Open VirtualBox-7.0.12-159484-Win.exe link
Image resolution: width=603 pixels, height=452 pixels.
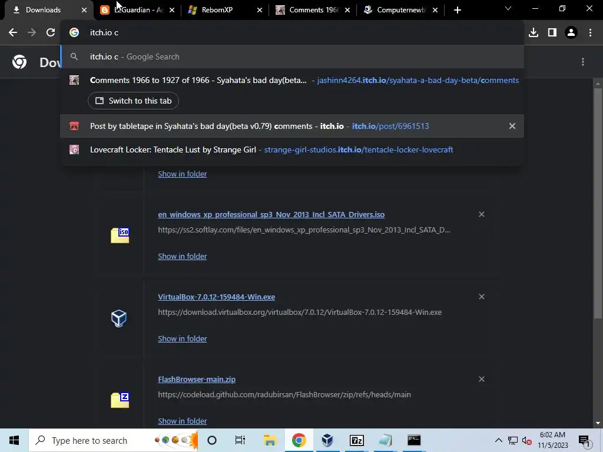217,297
